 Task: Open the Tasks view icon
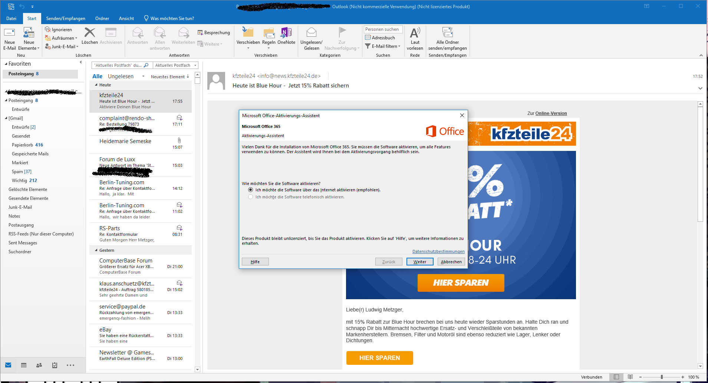(x=55, y=365)
